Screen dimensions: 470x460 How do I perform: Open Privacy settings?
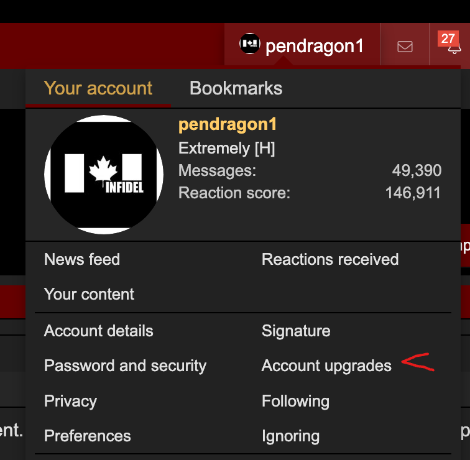pyautogui.click(x=70, y=401)
